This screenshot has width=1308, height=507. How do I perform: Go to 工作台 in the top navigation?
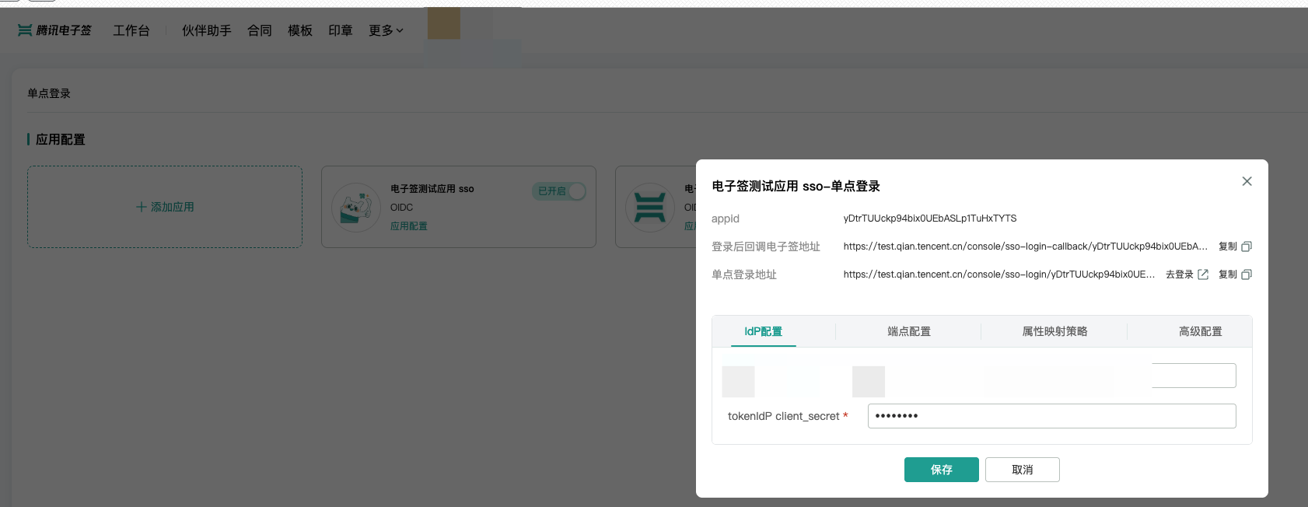[131, 30]
